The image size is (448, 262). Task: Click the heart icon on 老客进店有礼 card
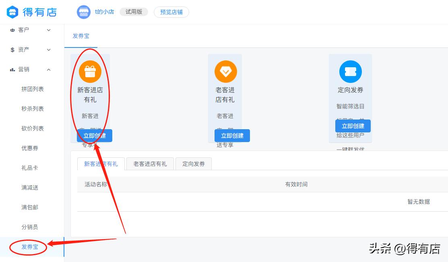click(225, 71)
